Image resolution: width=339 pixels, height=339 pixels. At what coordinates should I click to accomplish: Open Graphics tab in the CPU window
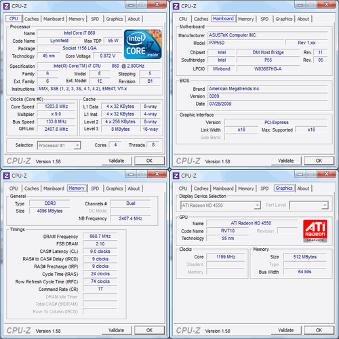click(115, 19)
